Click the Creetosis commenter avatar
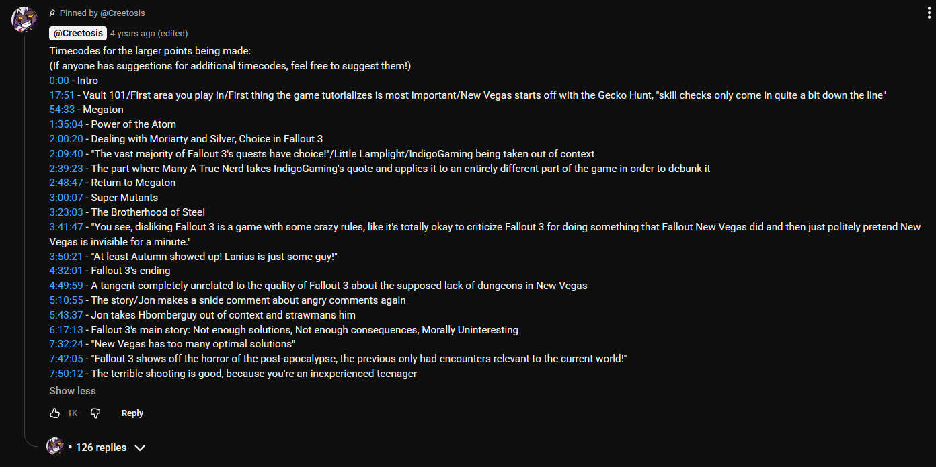 tap(24, 19)
